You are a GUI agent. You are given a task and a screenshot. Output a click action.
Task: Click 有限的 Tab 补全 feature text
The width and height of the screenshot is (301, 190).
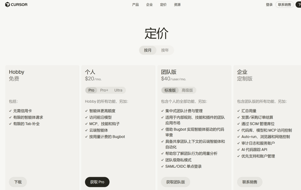pyautogui.click(x=26, y=124)
